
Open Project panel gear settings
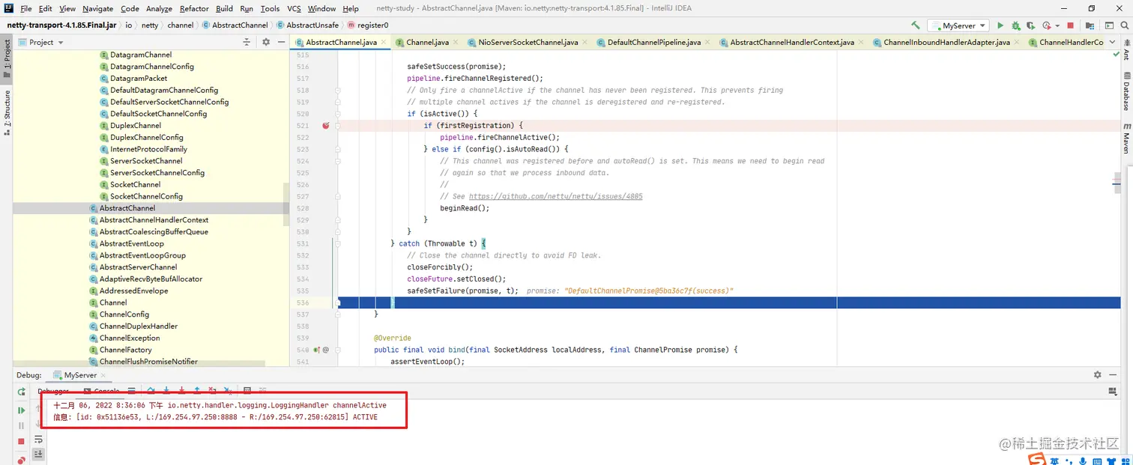click(x=265, y=42)
